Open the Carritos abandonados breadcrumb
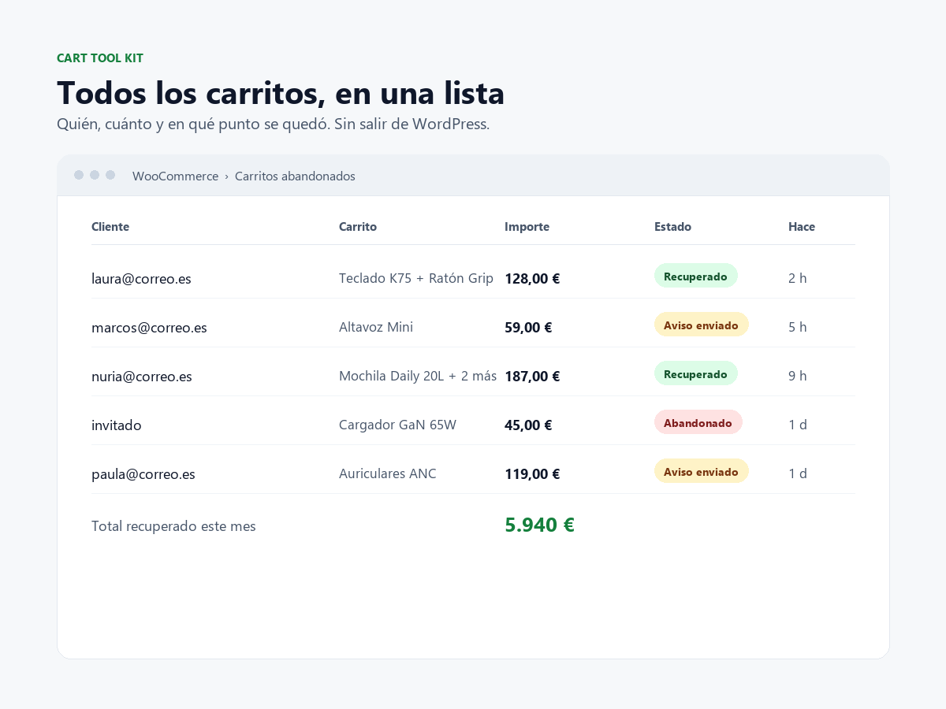The height and width of the screenshot is (709, 946). click(x=295, y=176)
